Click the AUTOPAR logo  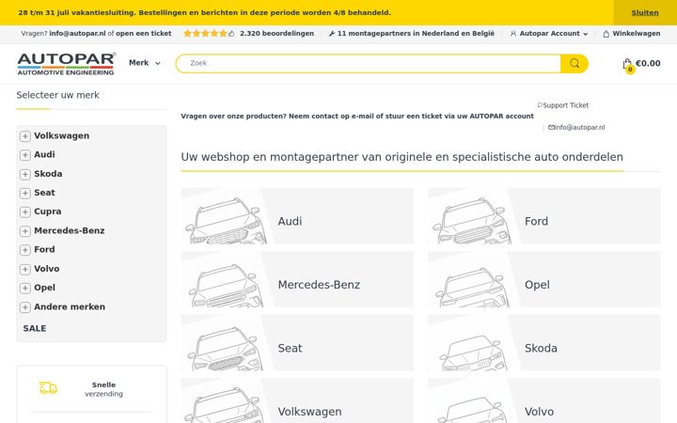[66, 64]
